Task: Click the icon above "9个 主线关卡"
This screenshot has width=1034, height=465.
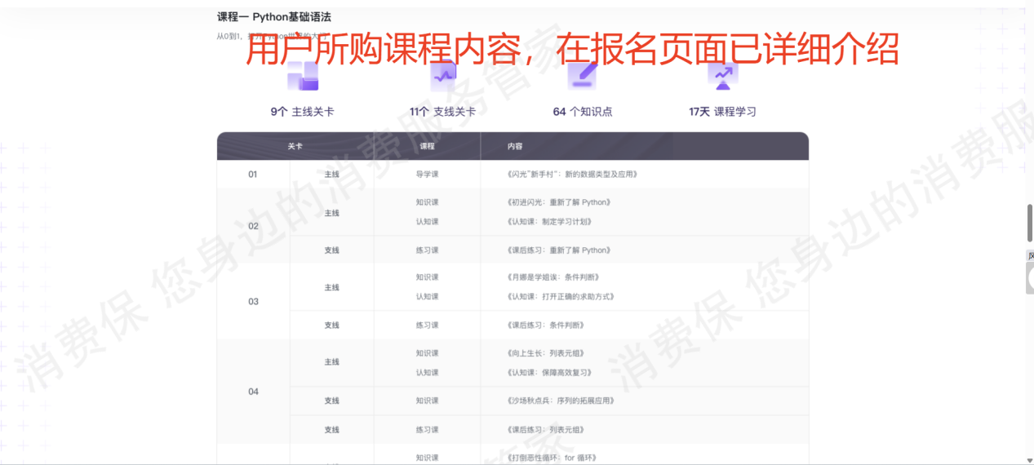Action: coord(302,77)
